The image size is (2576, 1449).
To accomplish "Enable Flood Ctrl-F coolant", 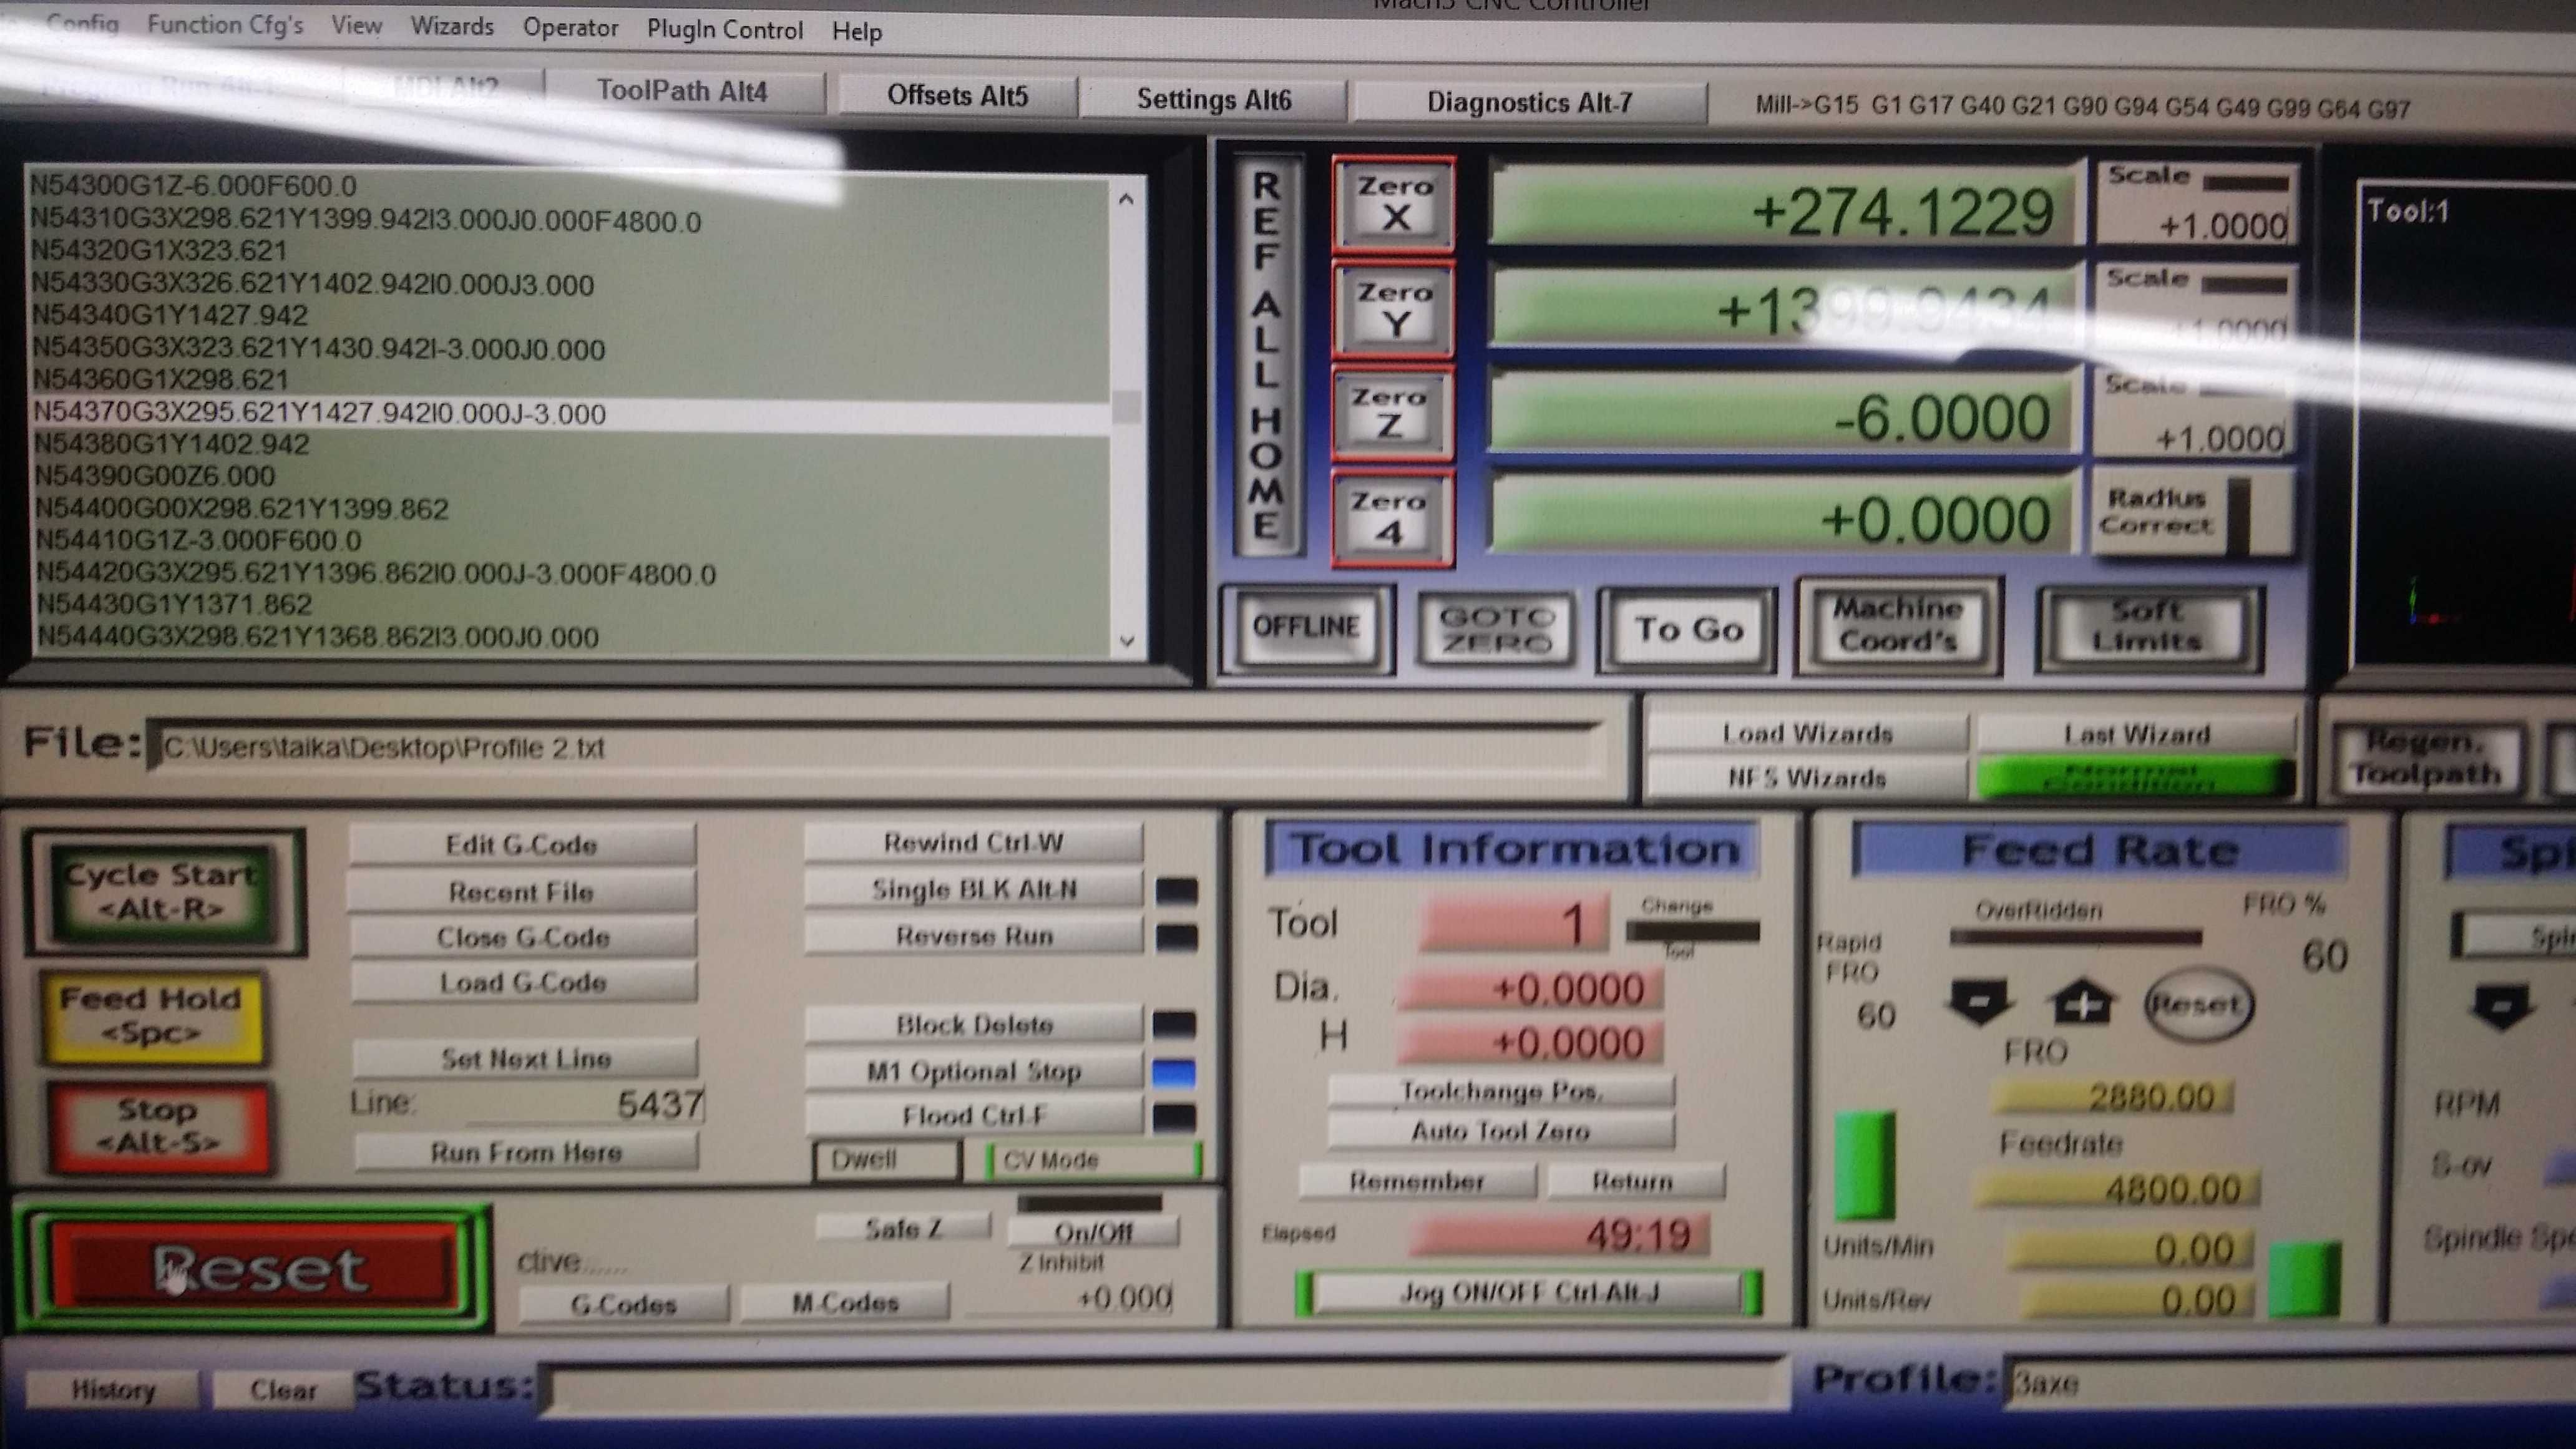I will tap(973, 1115).
